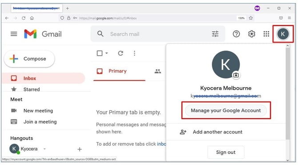Screen dimensions: 298x165
Task: Open the Firefox application menu
Action: (x=289, y=18)
